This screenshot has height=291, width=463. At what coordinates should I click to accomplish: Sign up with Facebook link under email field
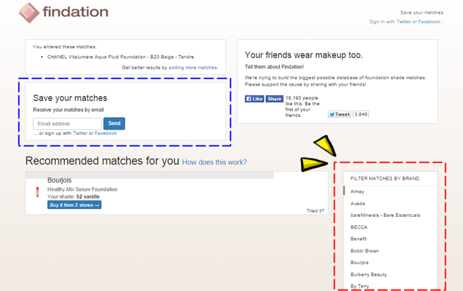point(106,133)
